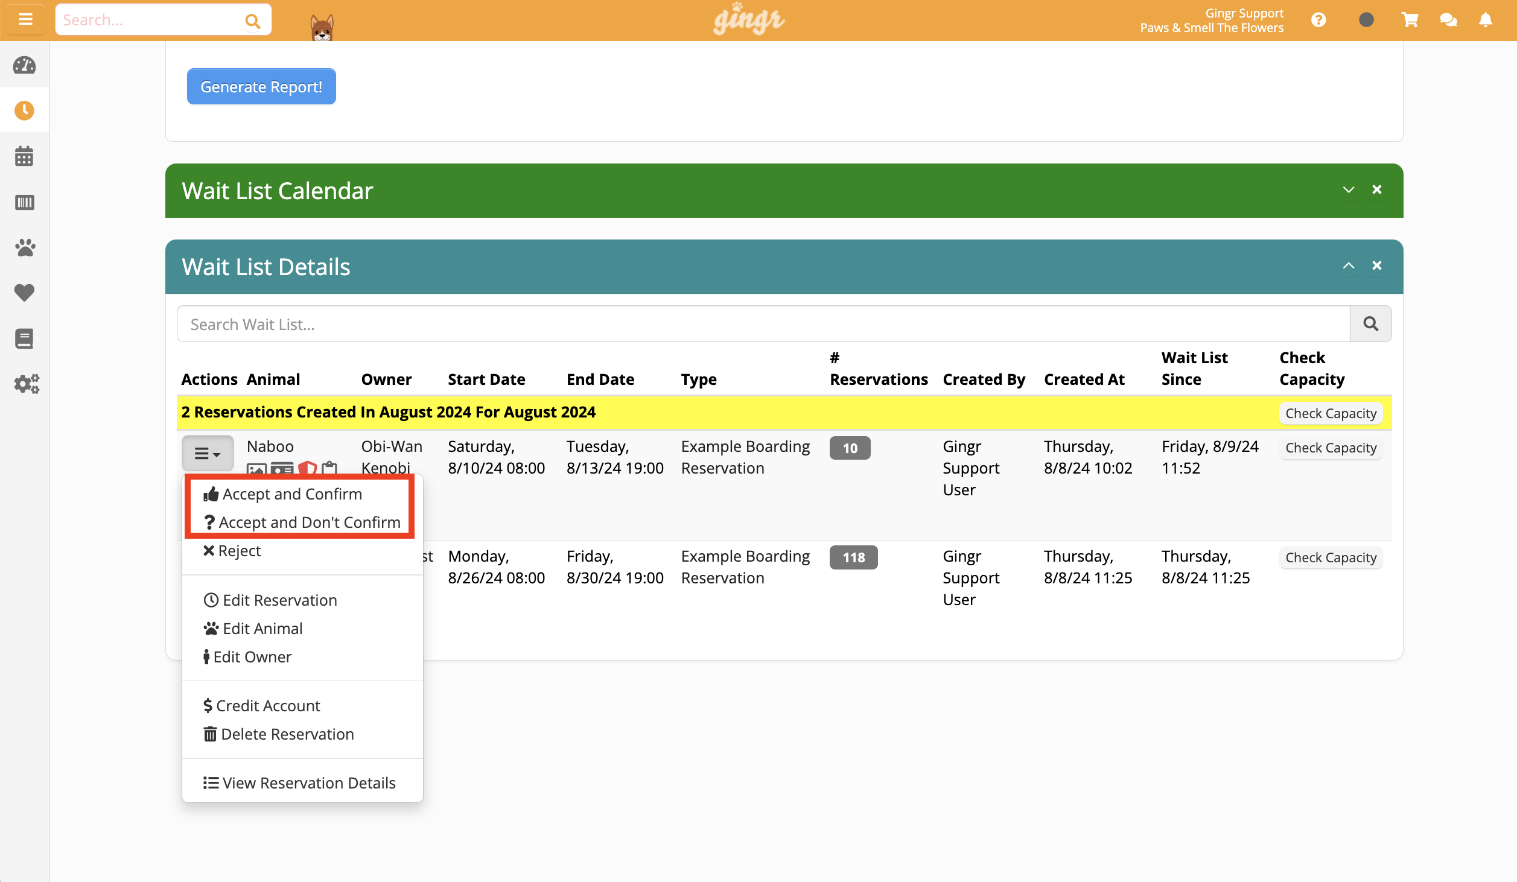Choose Credit Account

[261, 706]
